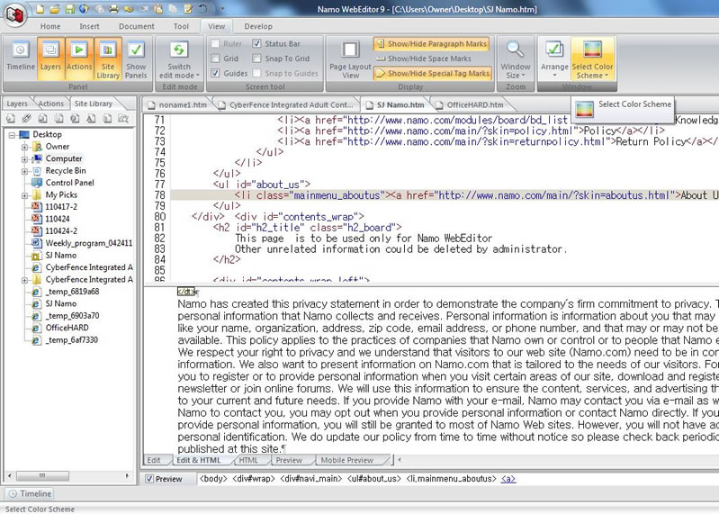Open the Arrange windows dropdown

(554, 59)
